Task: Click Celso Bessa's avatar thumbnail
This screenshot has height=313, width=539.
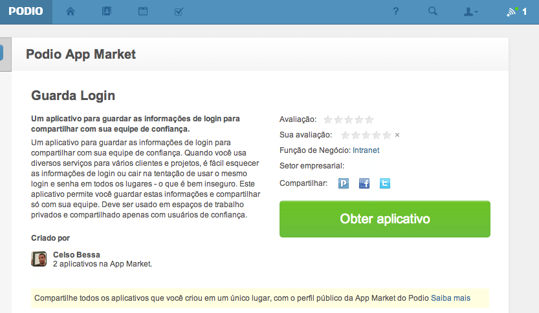Action: (39, 259)
